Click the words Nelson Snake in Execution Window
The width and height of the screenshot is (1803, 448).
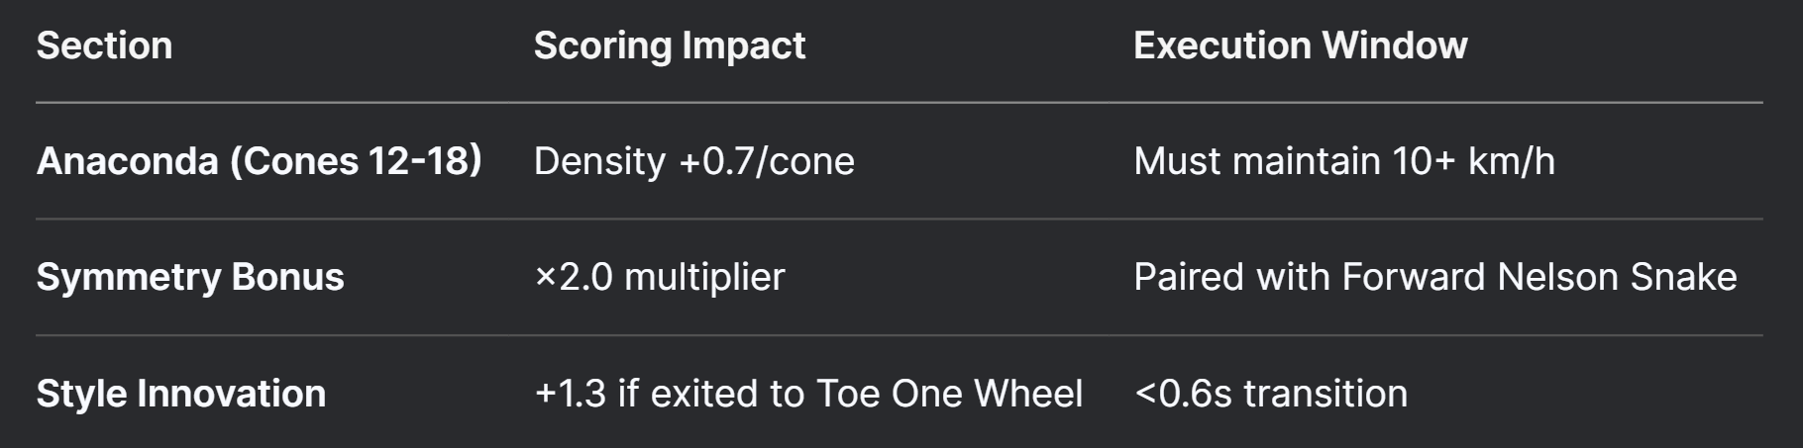point(1617,277)
